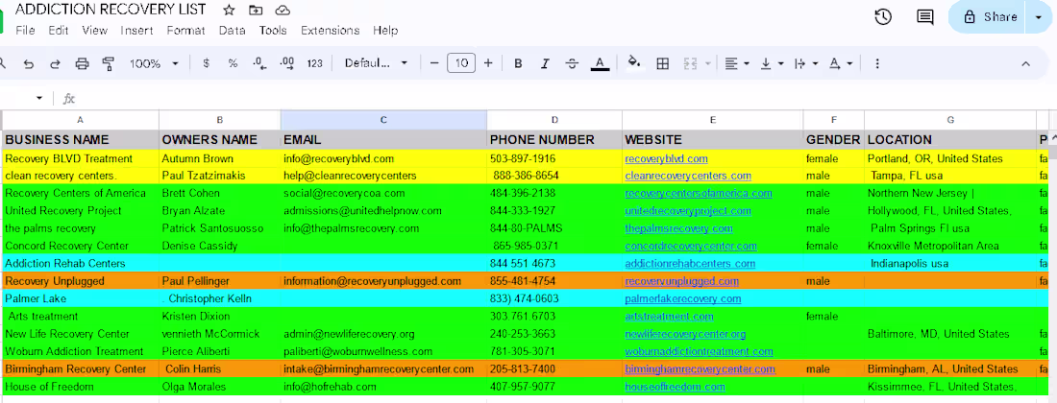Format as currency with dollar icon
Image resolution: width=1057 pixels, height=403 pixels.
[x=207, y=63]
